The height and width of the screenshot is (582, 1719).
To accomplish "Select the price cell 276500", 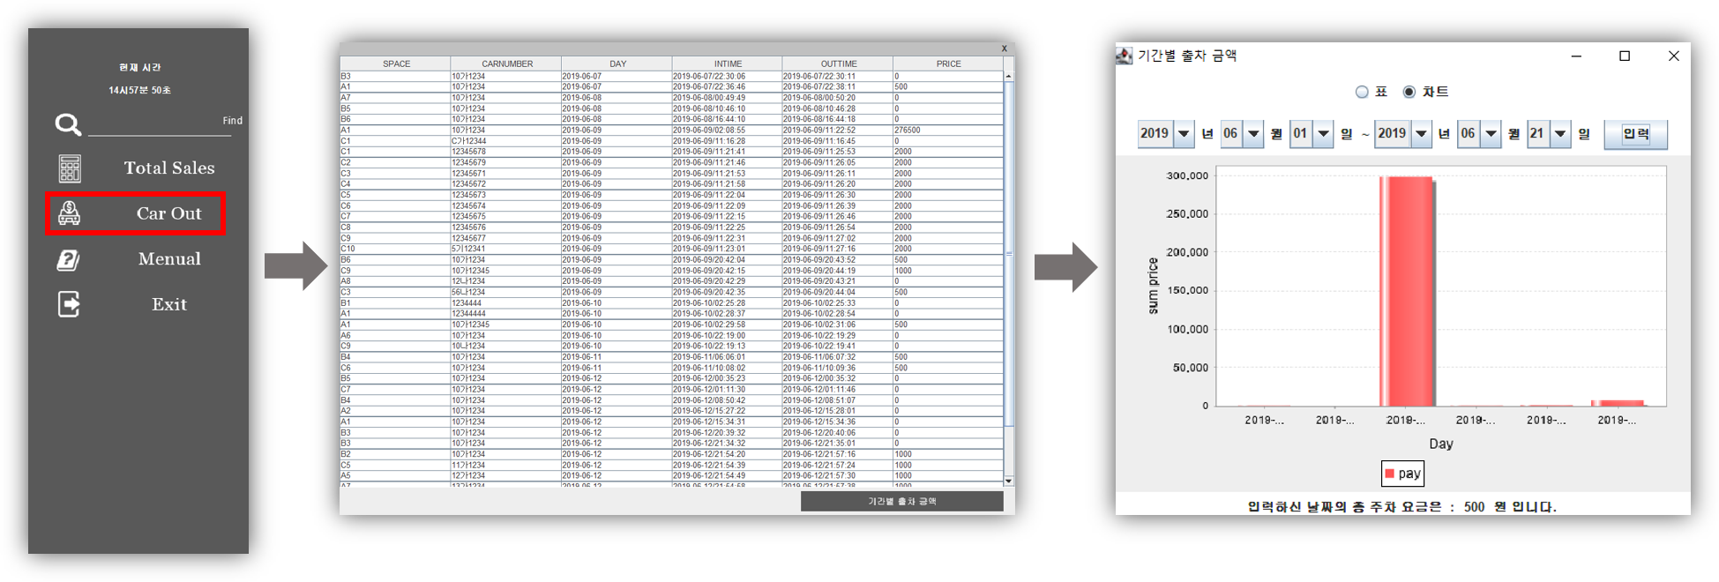I will point(948,130).
